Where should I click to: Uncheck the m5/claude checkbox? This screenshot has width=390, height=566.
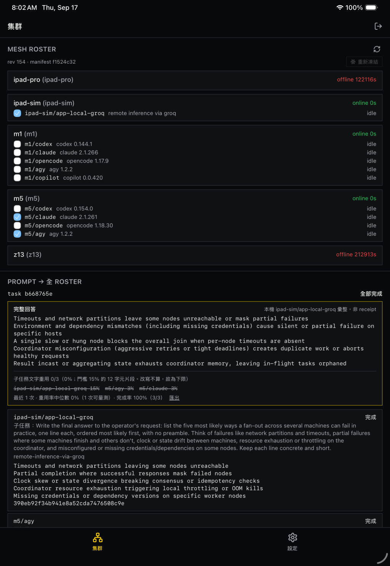17,217
